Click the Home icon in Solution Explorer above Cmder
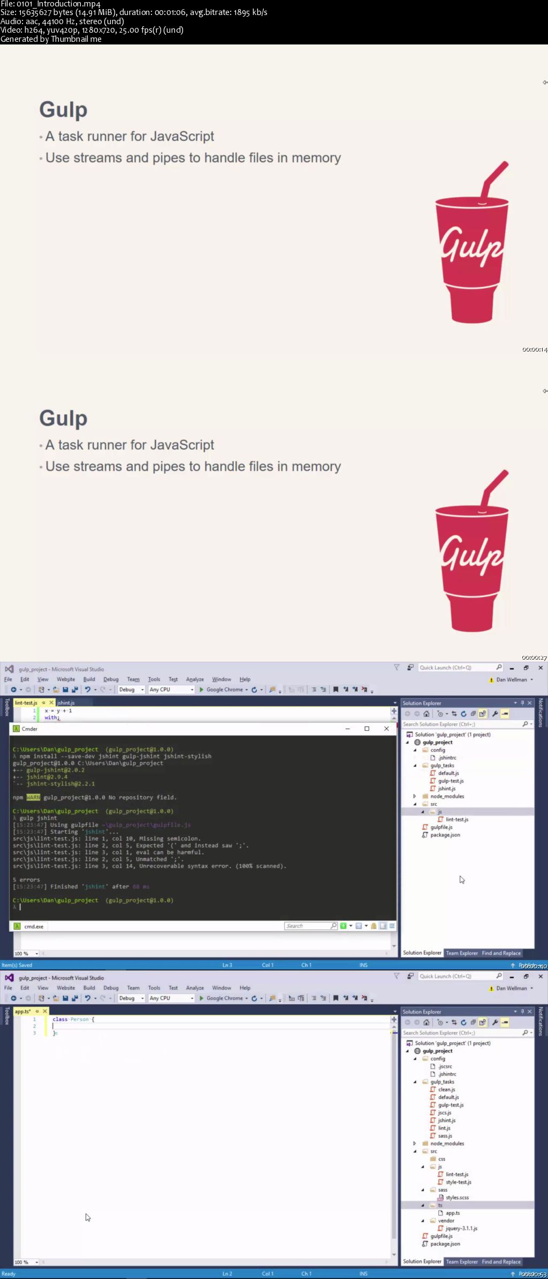This screenshot has height=1279, width=548. [x=426, y=714]
